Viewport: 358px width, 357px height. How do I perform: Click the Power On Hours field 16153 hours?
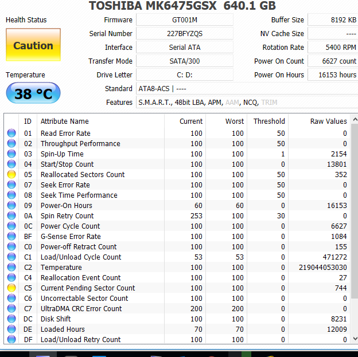tap(333, 74)
